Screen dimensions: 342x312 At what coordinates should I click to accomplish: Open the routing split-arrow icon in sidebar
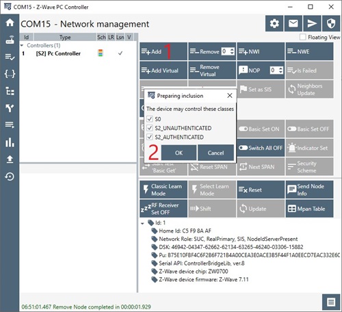coord(10,108)
